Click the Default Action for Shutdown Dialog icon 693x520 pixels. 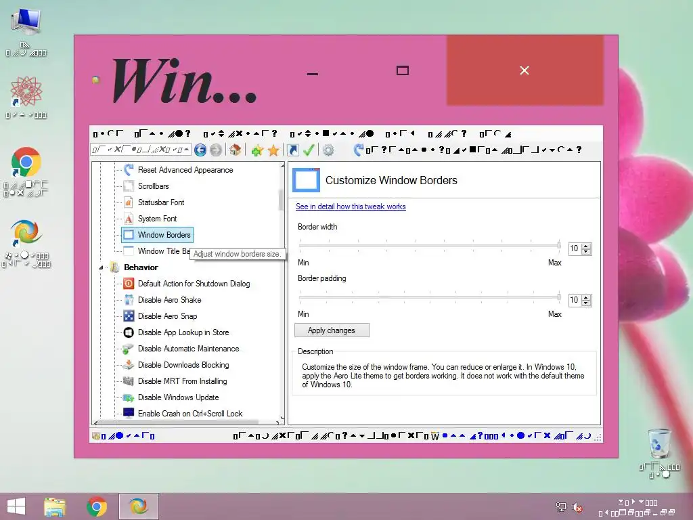click(129, 284)
